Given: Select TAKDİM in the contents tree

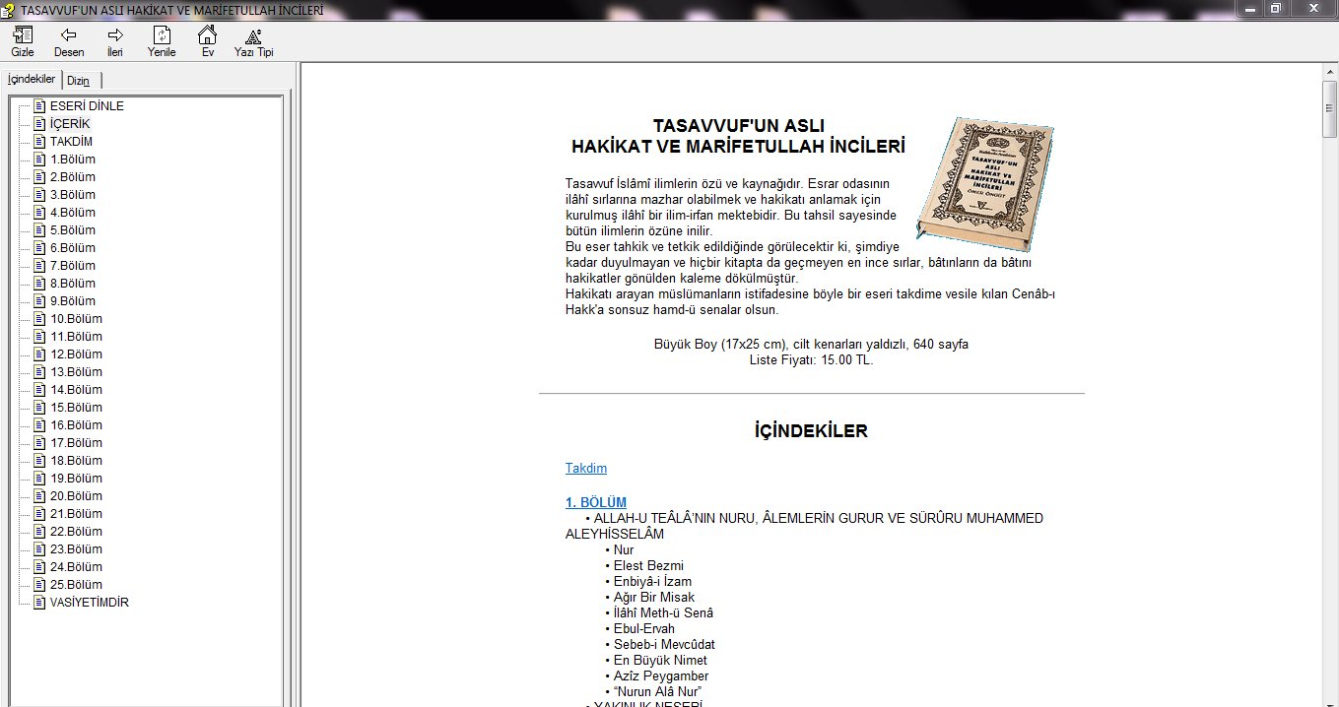Looking at the screenshot, I should click(x=71, y=142).
